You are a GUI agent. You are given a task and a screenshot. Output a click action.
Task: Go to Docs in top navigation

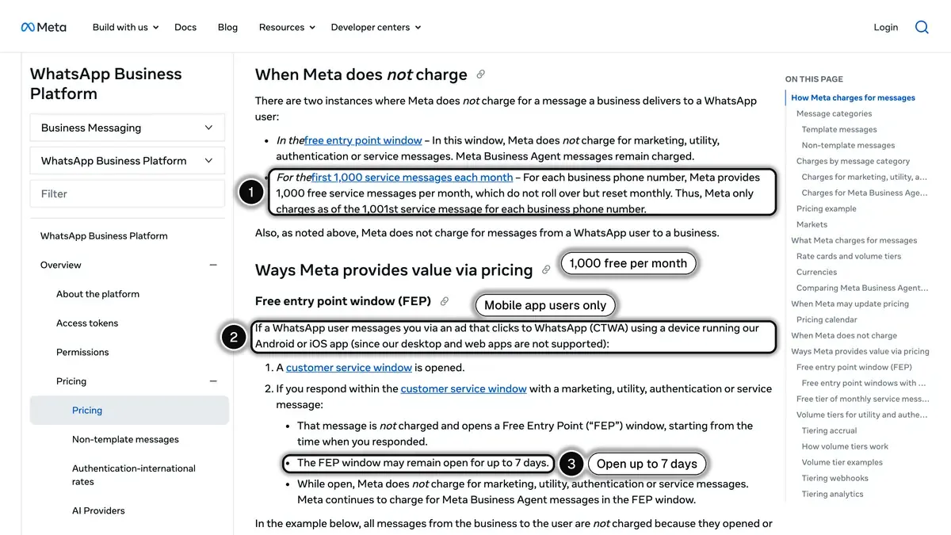(x=185, y=27)
